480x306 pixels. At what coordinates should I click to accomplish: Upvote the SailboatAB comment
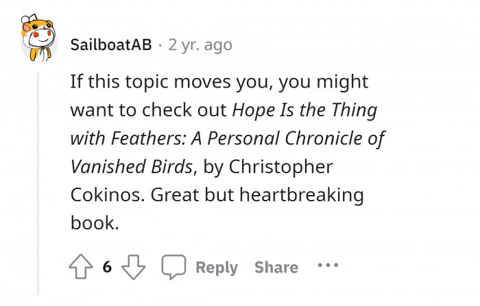click(82, 266)
